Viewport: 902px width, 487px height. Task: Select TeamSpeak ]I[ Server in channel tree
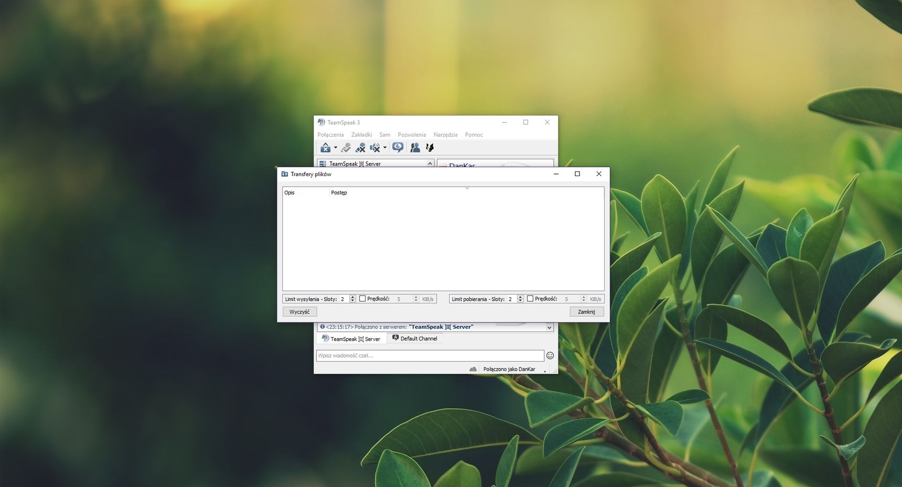(355, 164)
